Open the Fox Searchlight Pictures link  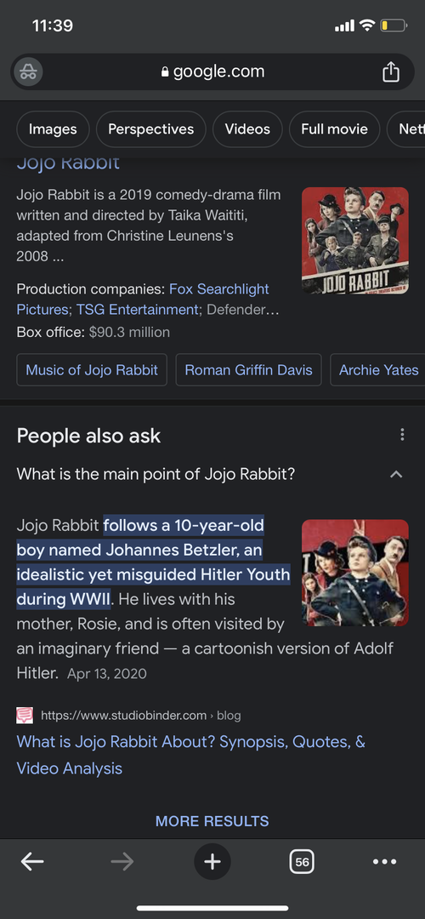point(143,299)
